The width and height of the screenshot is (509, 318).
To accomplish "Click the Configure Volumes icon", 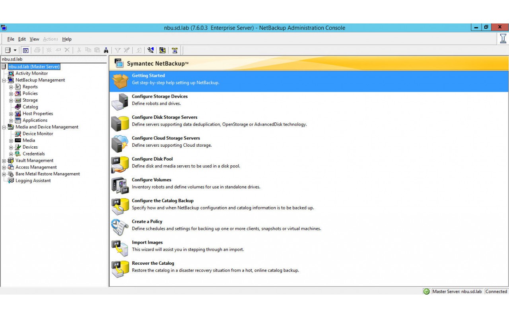I will click(120, 185).
